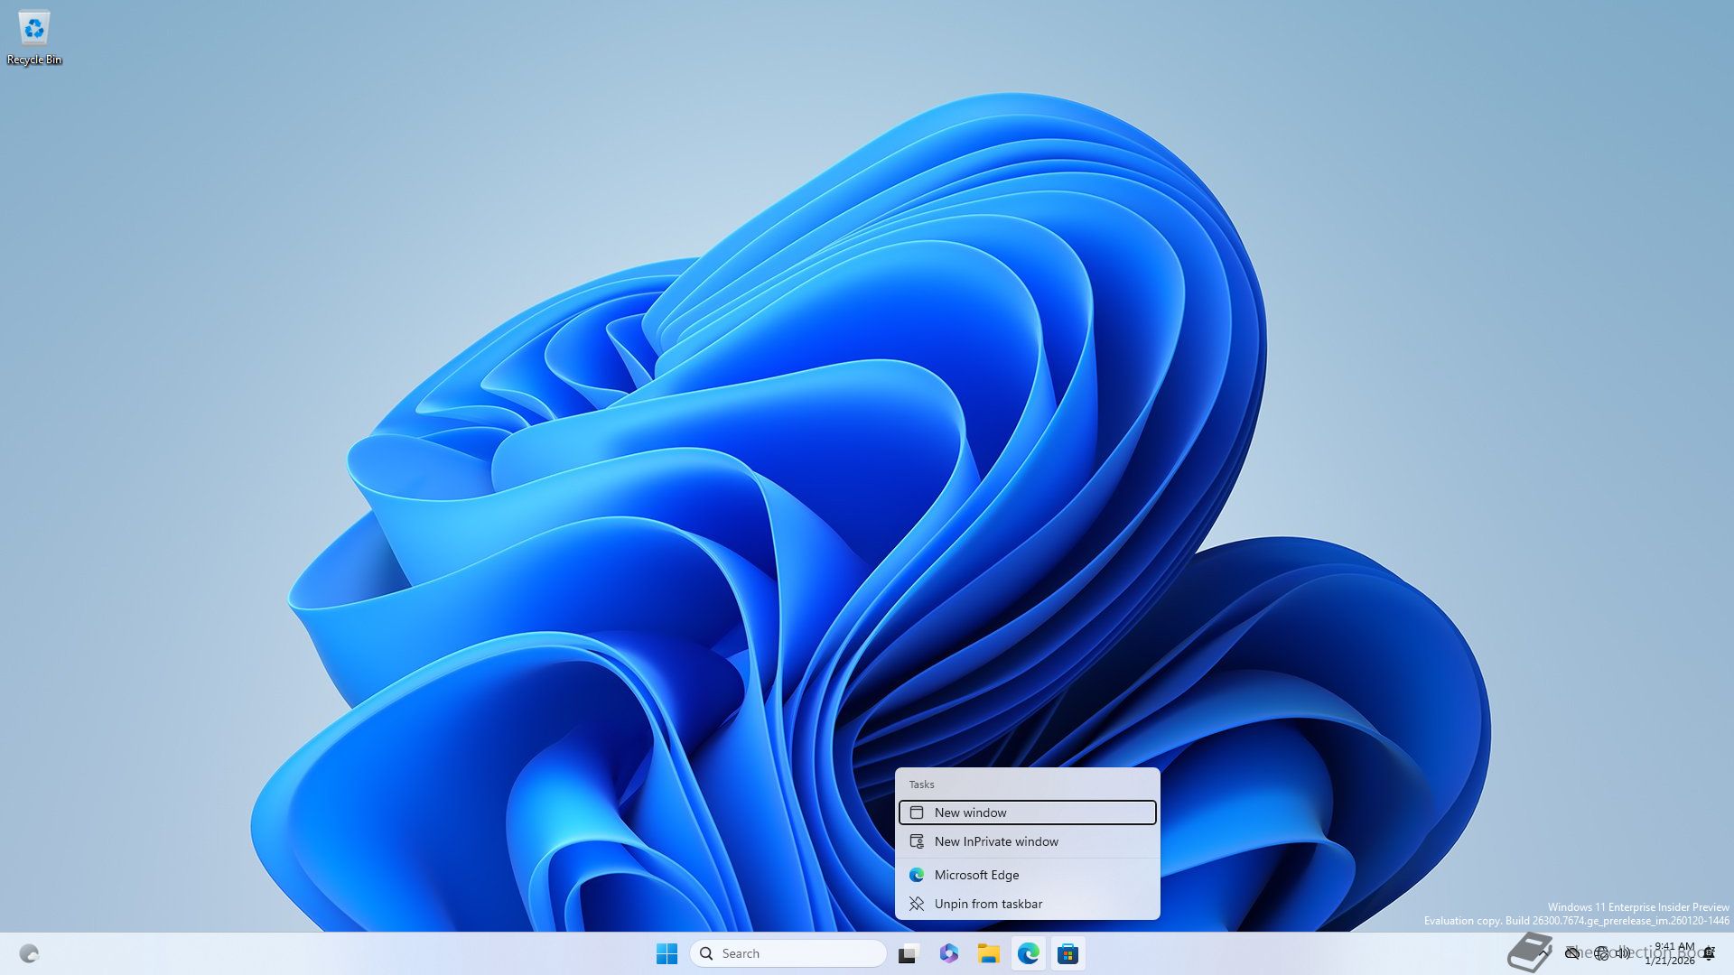This screenshot has width=1734, height=975.
Task: Click the no-internet network globe icon
Action: click(x=1601, y=953)
